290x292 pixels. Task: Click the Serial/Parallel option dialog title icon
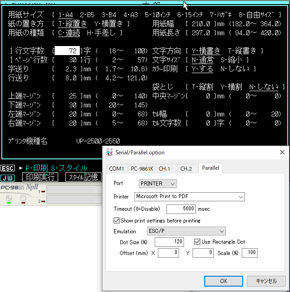(109, 153)
